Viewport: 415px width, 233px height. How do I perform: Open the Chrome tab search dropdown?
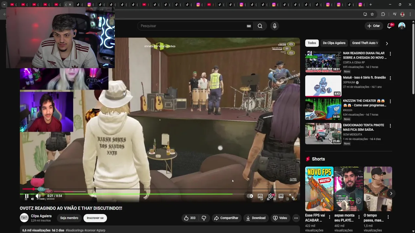click(4, 5)
